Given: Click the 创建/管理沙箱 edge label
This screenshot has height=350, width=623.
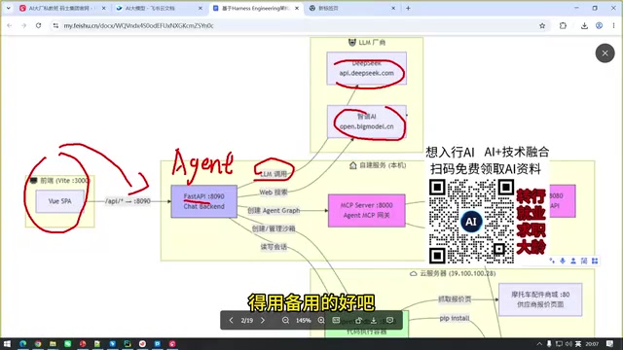Looking at the screenshot, I should (x=274, y=228).
